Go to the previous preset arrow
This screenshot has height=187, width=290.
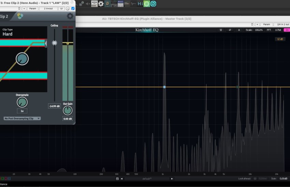tap(122, 178)
